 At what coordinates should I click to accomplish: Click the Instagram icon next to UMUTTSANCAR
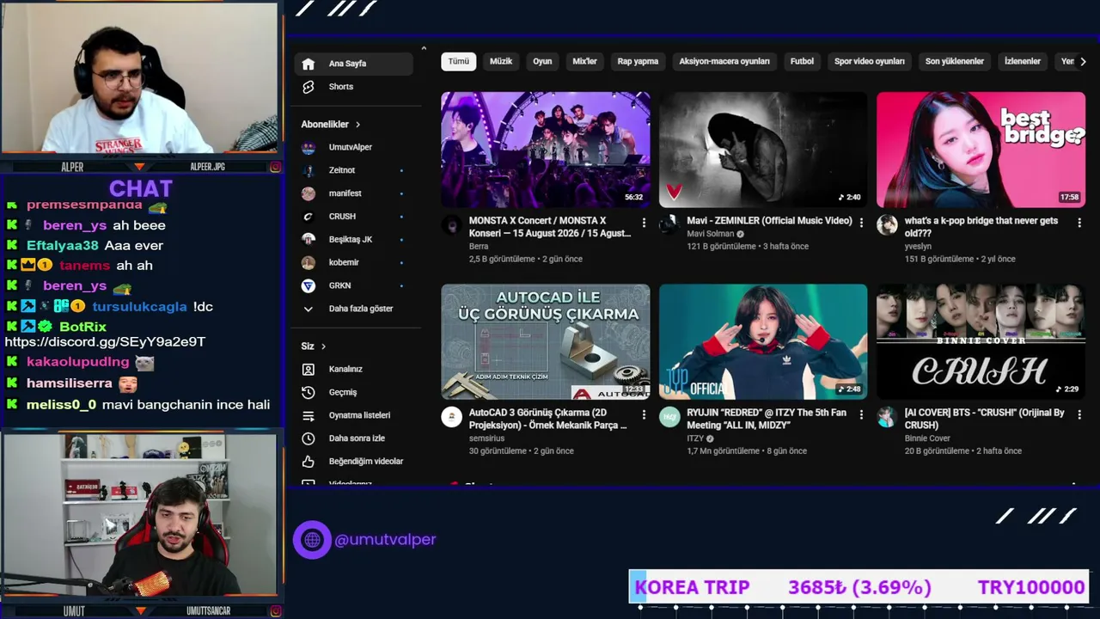point(276,611)
